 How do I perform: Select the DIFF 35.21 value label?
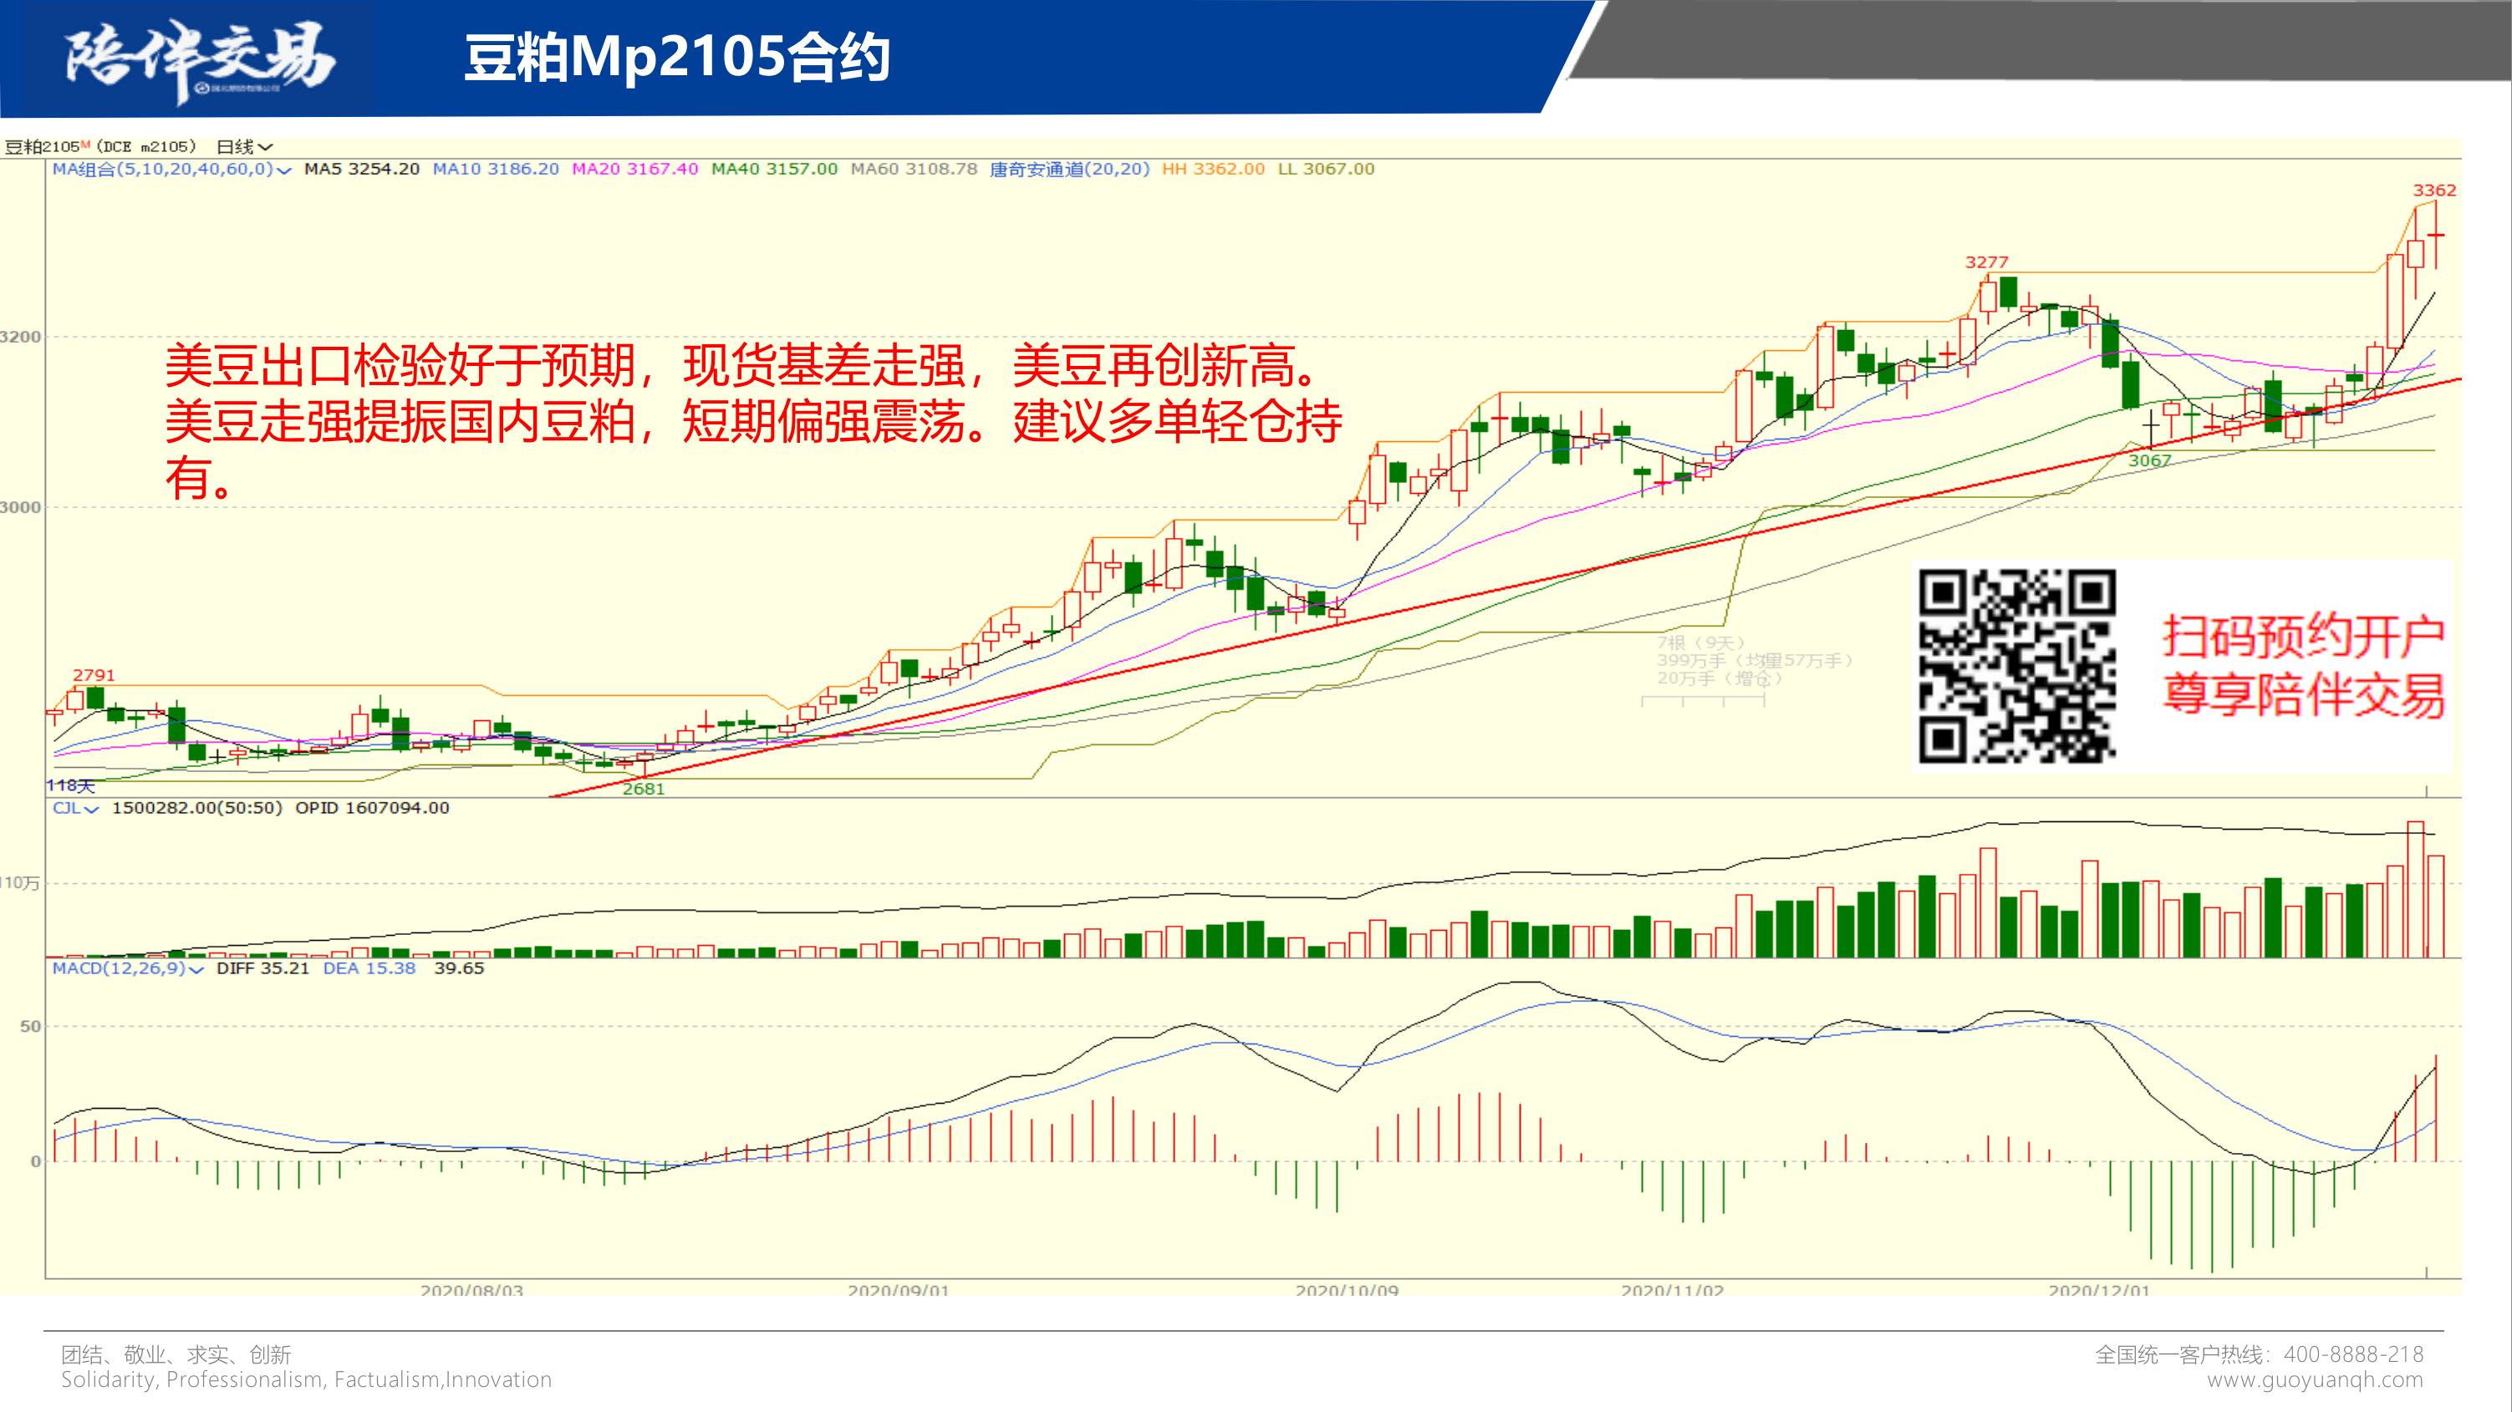262,968
